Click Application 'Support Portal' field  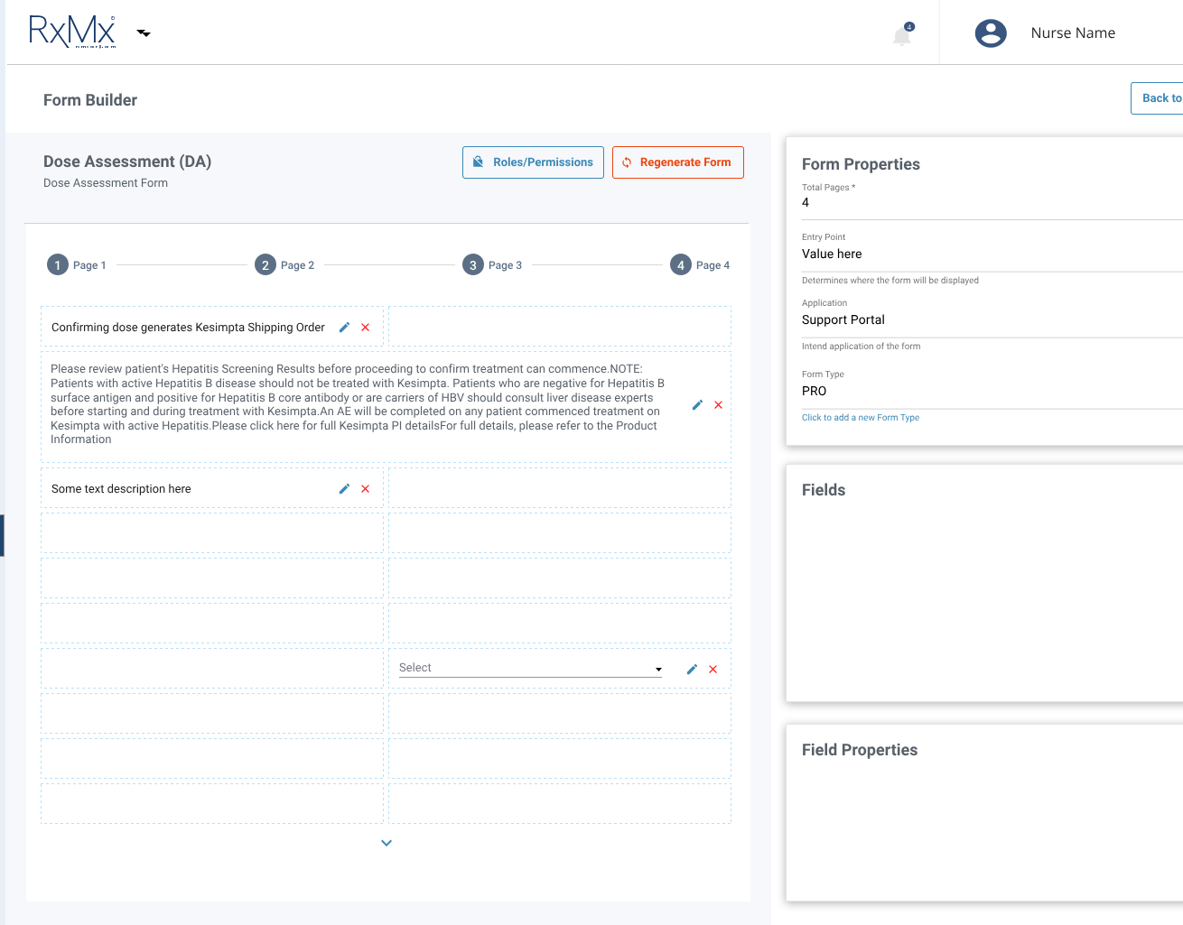tap(992, 320)
